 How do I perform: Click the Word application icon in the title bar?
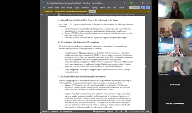[x=43, y=3]
